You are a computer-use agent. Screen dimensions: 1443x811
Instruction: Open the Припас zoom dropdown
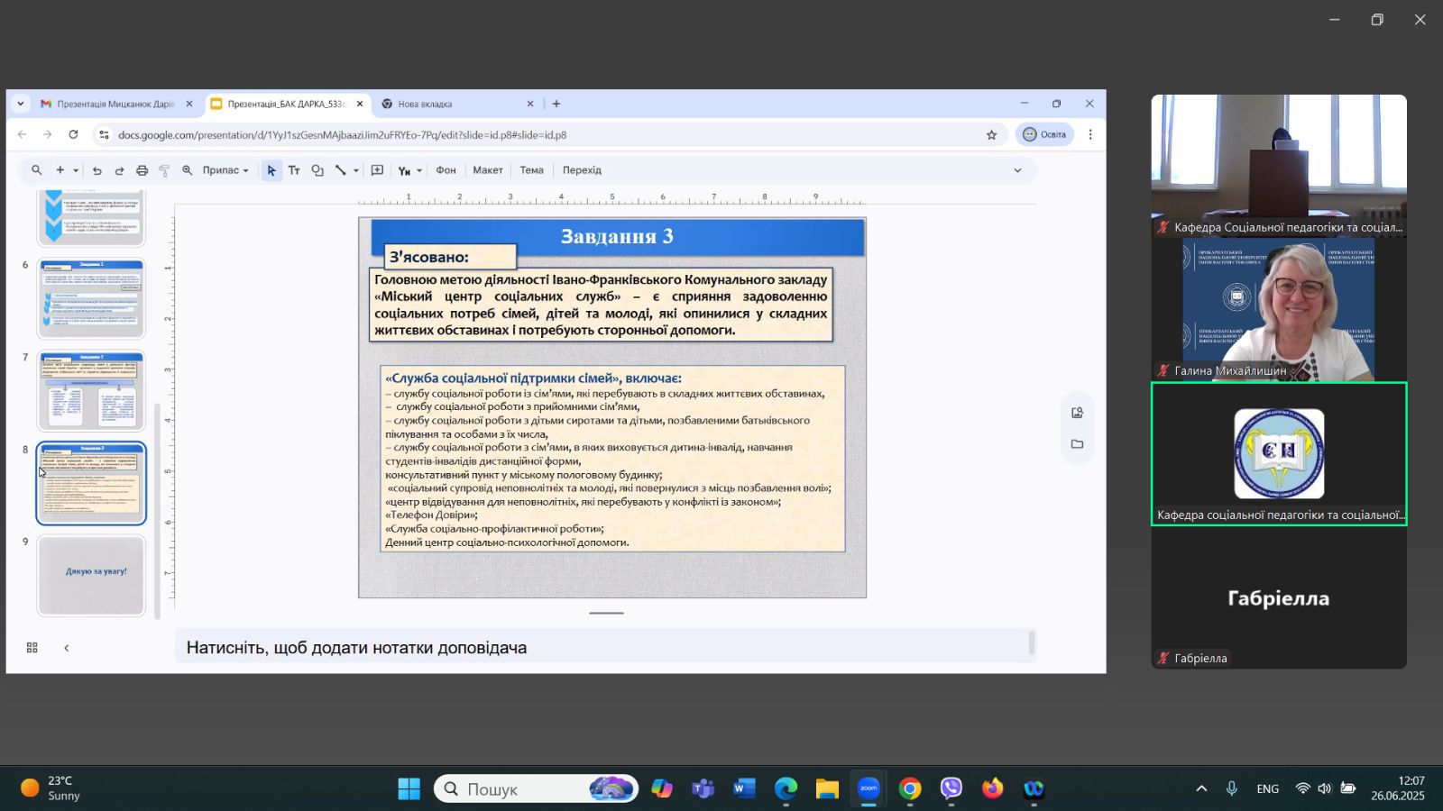click(225, 170)
